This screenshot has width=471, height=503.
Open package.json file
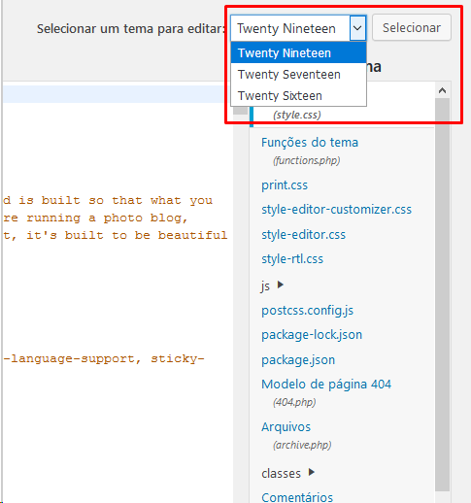click(x=298, y=360)
